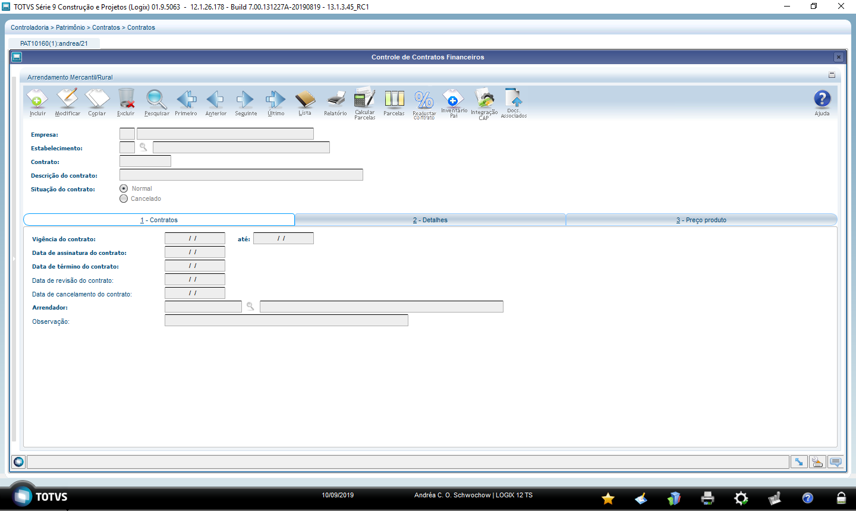The image size is (856, 511).
Task: Open Pesquisar magnifier search
Action: tap(156, 102)
